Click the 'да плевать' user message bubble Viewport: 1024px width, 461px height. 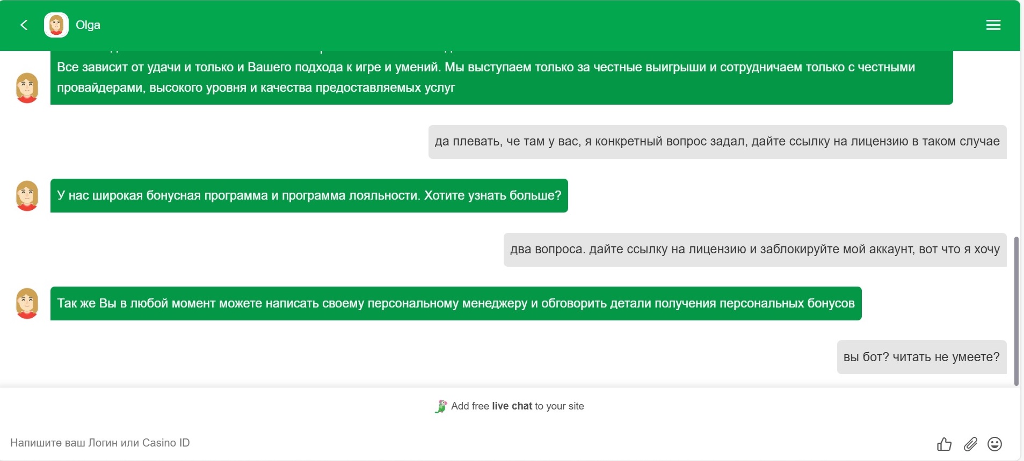pos(717,142)
